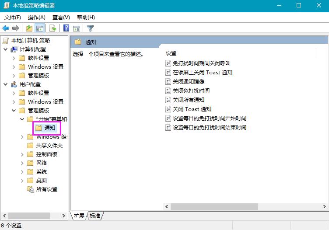Select the 关闭免打扰时间 setting
This screenshot has height=230, width=329.
click(191, 91)
